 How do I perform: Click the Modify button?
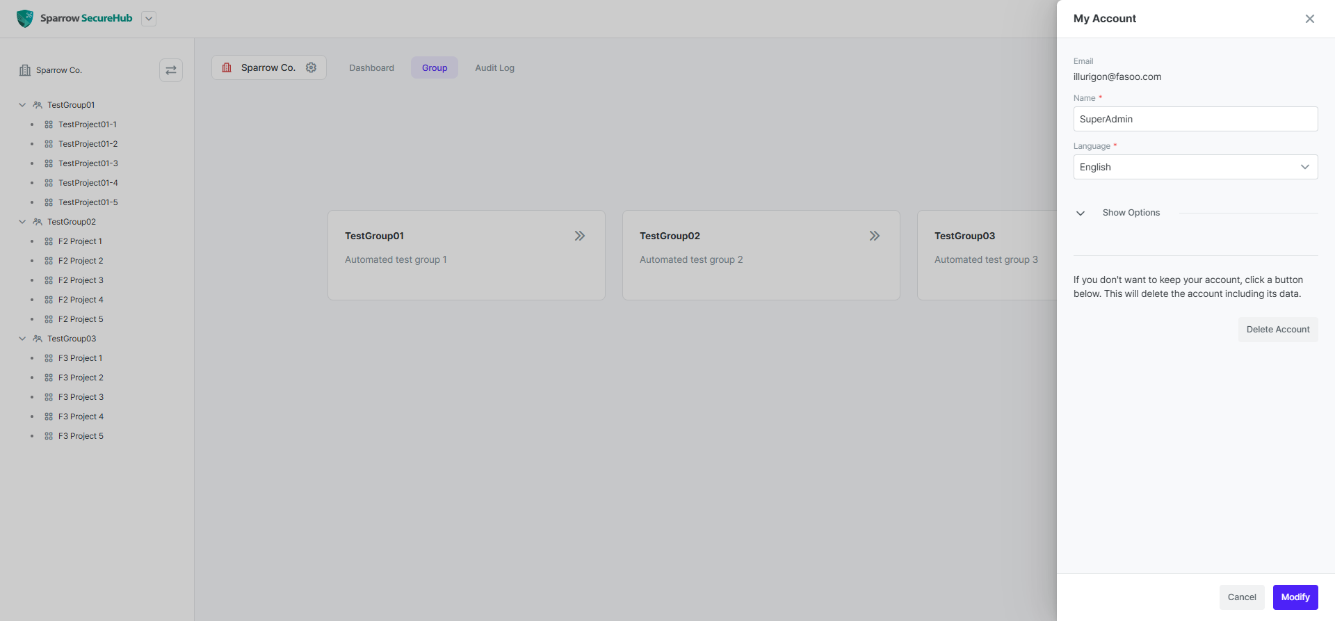coord(1295,597)
